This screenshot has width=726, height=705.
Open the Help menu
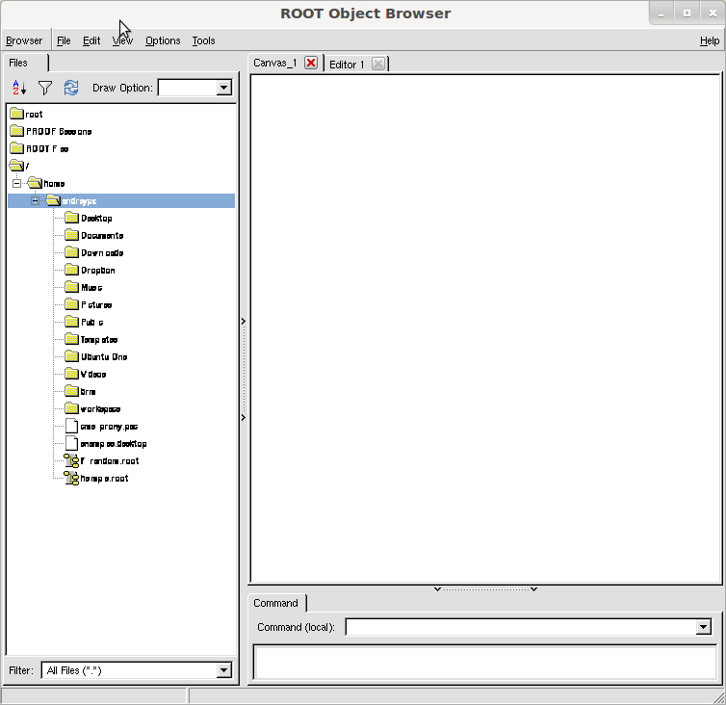[x=710, y=40]
